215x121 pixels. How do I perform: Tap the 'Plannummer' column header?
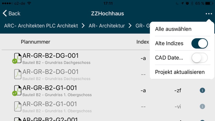(35, 42)
